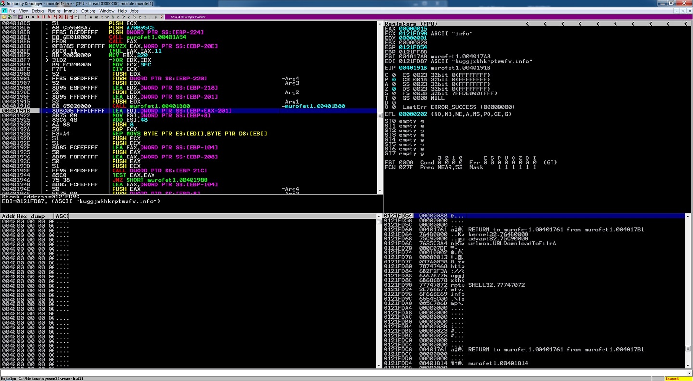Show references with the 'r' button
Image resolution: width=693 pixels, height=381 pixels.
tap(145, 17)
